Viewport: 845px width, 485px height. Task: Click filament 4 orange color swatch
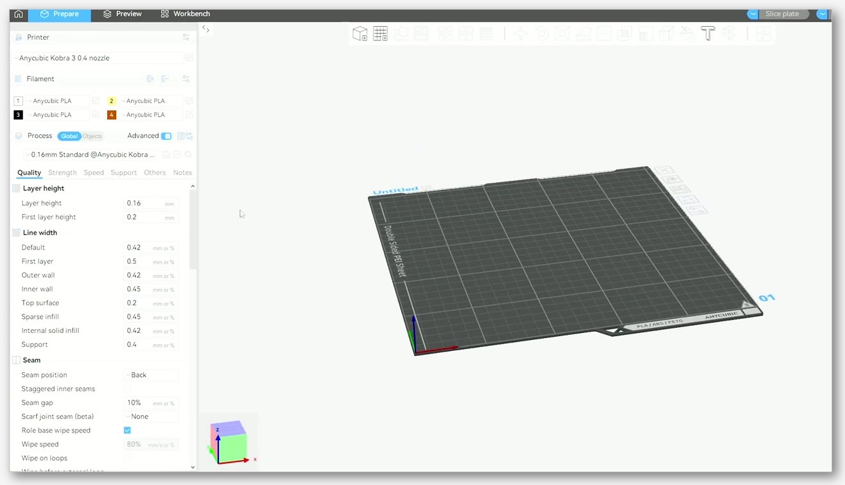point(112,115)
